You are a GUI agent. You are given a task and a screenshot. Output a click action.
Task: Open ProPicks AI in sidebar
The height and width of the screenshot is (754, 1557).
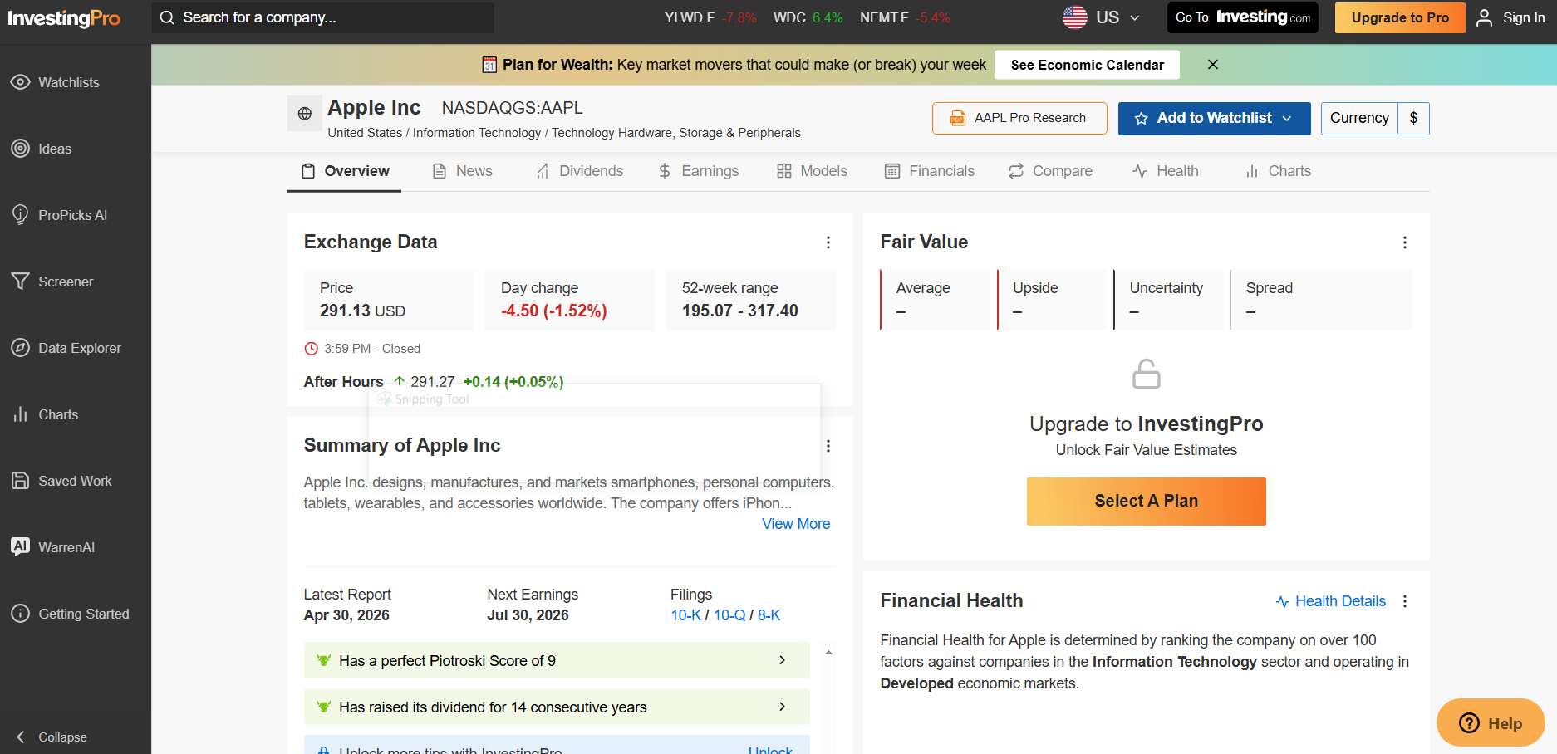(59, 215)
